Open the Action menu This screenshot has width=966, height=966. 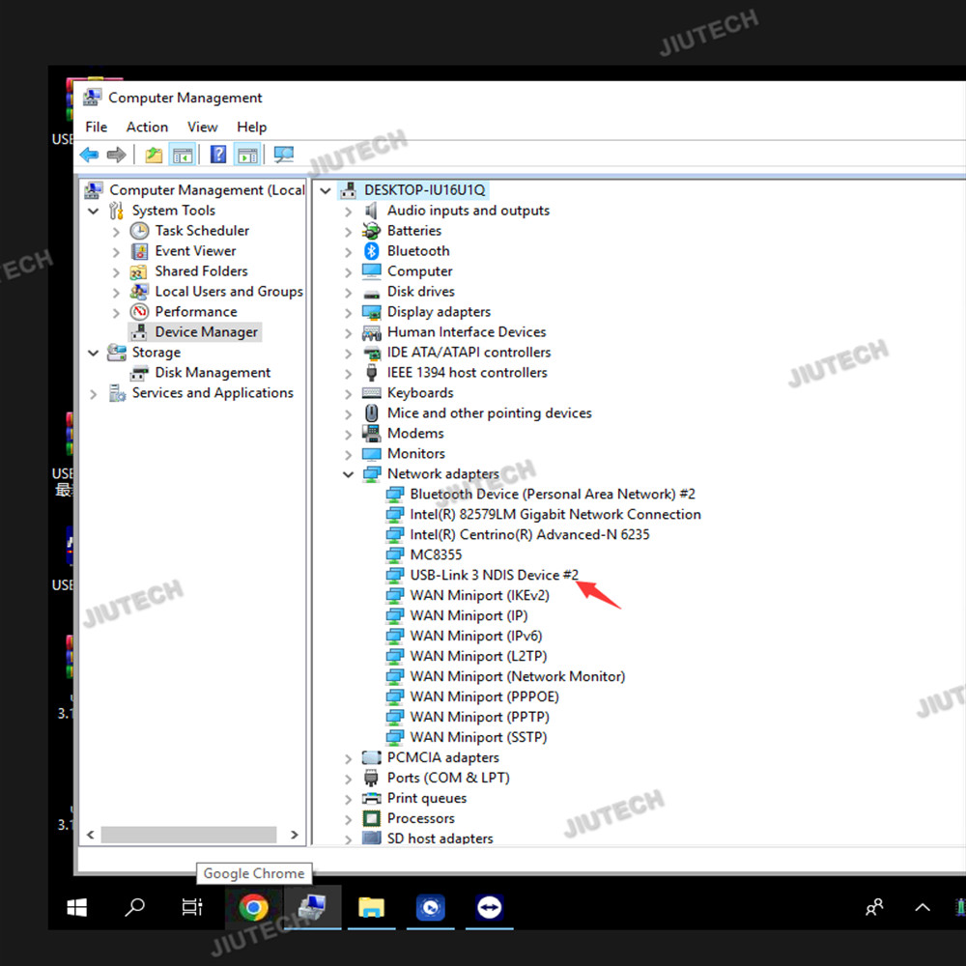[147, 127]
